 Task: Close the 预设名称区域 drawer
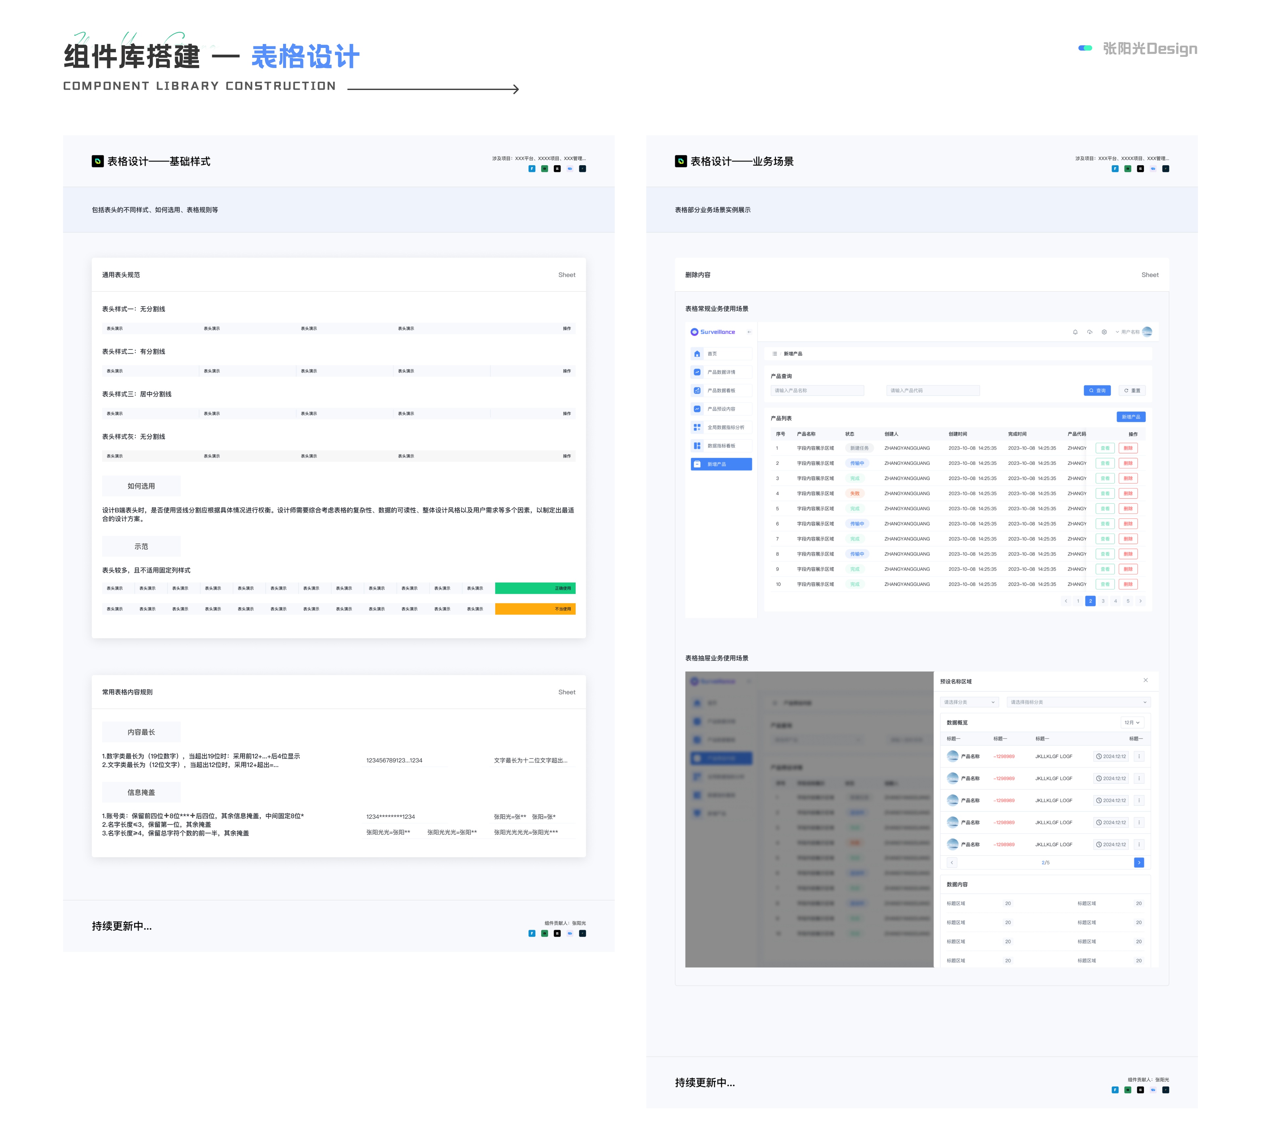(x=1145, y=680)
